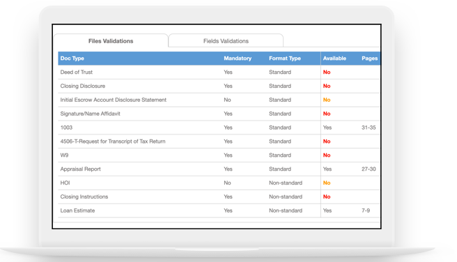The height and width of the screenshot is (262, 457).
Task: Click Standard format in the W9 row
Action: pos(280,155)
